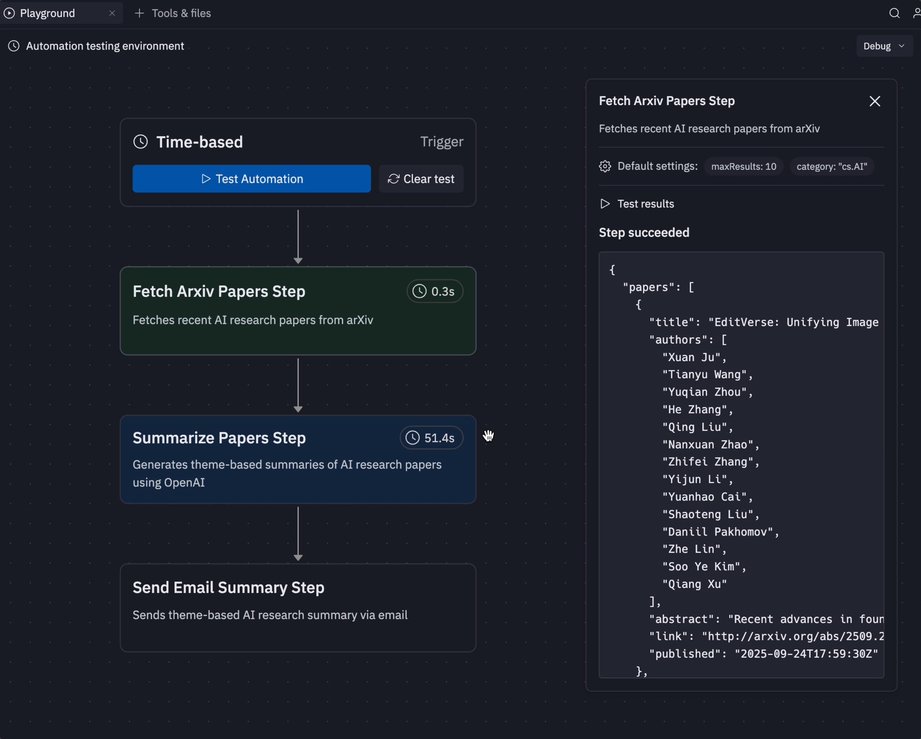The height and width of the screenshot is (739, 921).
Task: Click the Automation testing environment title
Action: click(x=105, y=46)
